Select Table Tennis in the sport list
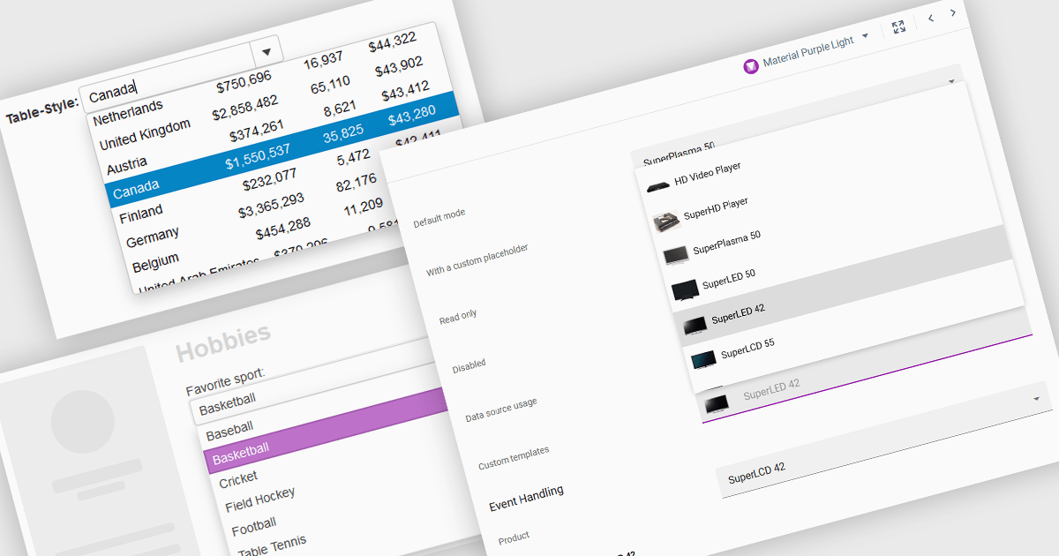 click(x=271, y=547)
